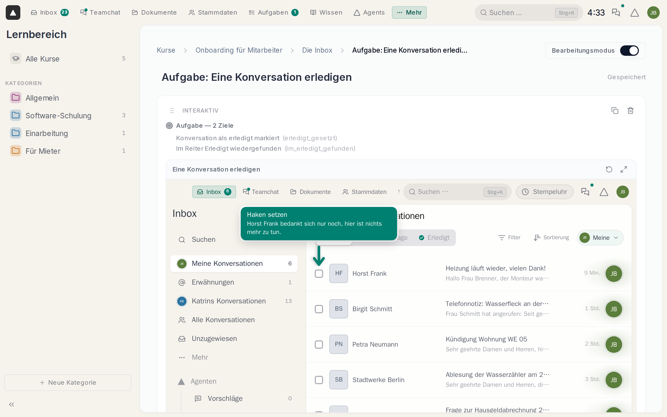Click the top Suchen search field
The image size is (667, 417).
(528, 13)
